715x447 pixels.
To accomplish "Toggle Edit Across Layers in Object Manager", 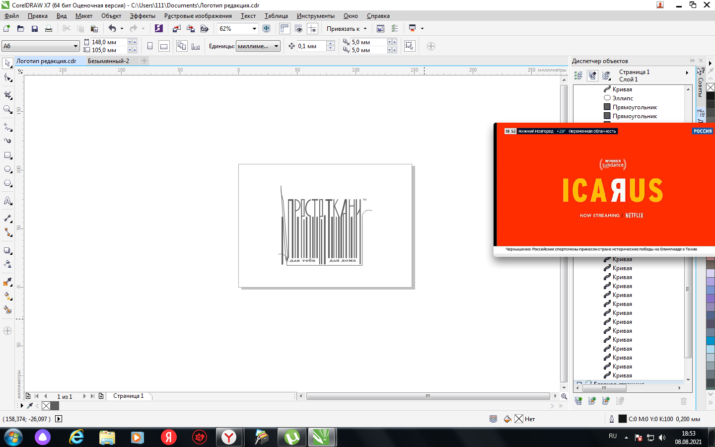I will (592, 75).
